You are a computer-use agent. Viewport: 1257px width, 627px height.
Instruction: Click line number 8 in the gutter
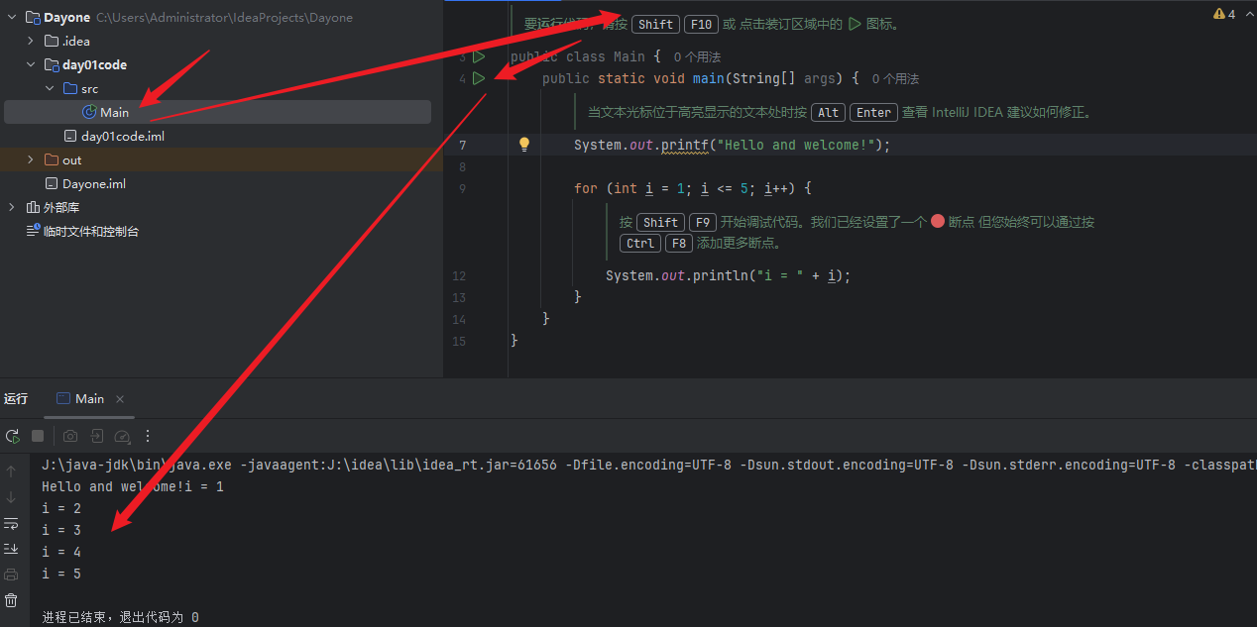click(462, 166)
